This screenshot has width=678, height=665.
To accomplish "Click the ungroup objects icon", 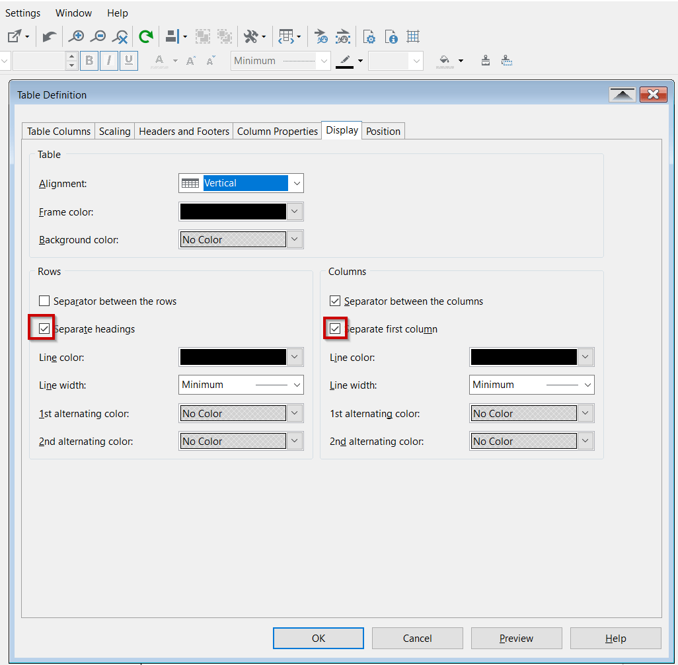I will [x=225, y=36].
